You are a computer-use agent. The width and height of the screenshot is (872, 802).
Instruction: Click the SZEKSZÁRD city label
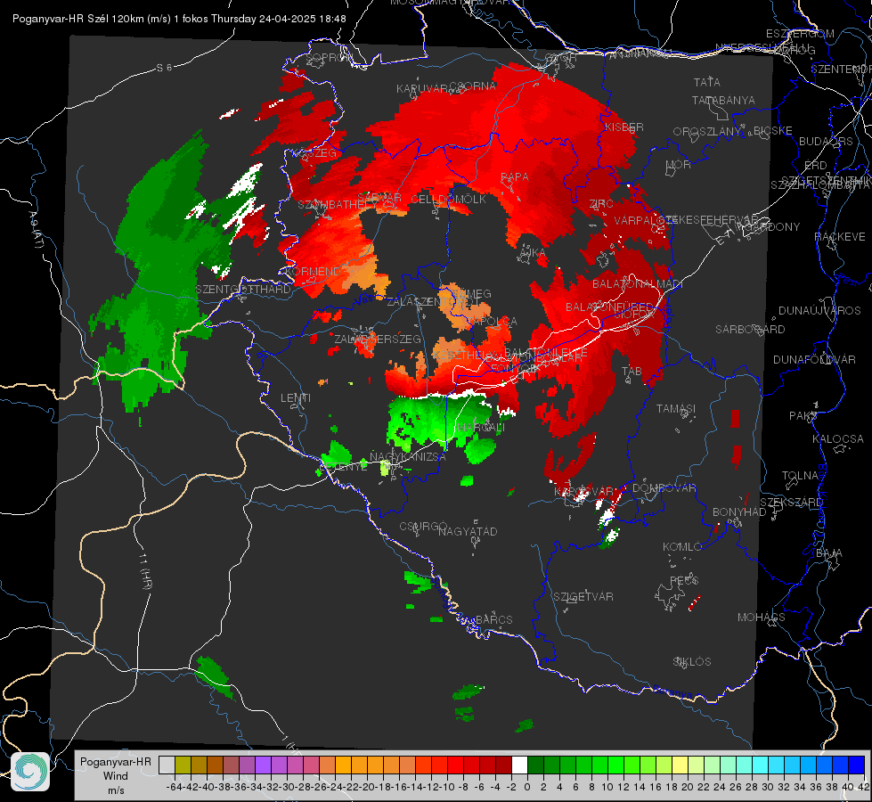pos(791,503)
